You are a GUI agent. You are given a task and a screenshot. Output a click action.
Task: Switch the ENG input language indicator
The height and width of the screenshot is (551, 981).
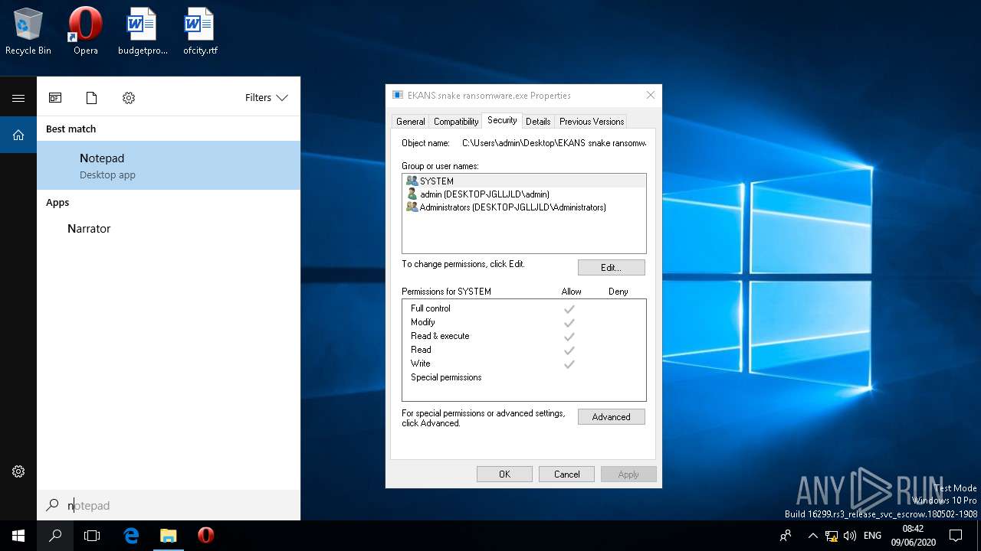pos(872,536)
